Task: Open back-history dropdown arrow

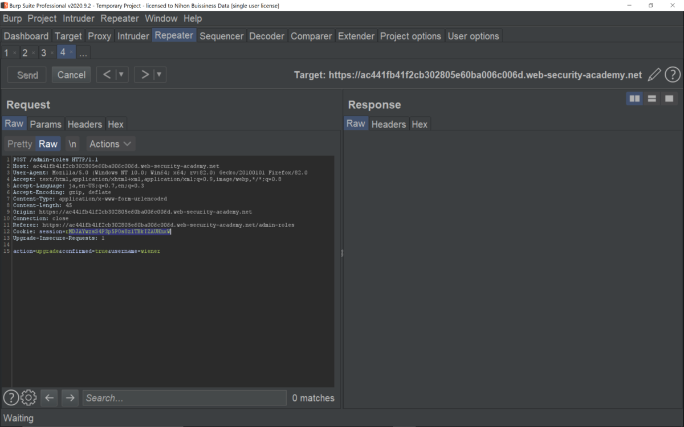Action: [x=121, y=75]
